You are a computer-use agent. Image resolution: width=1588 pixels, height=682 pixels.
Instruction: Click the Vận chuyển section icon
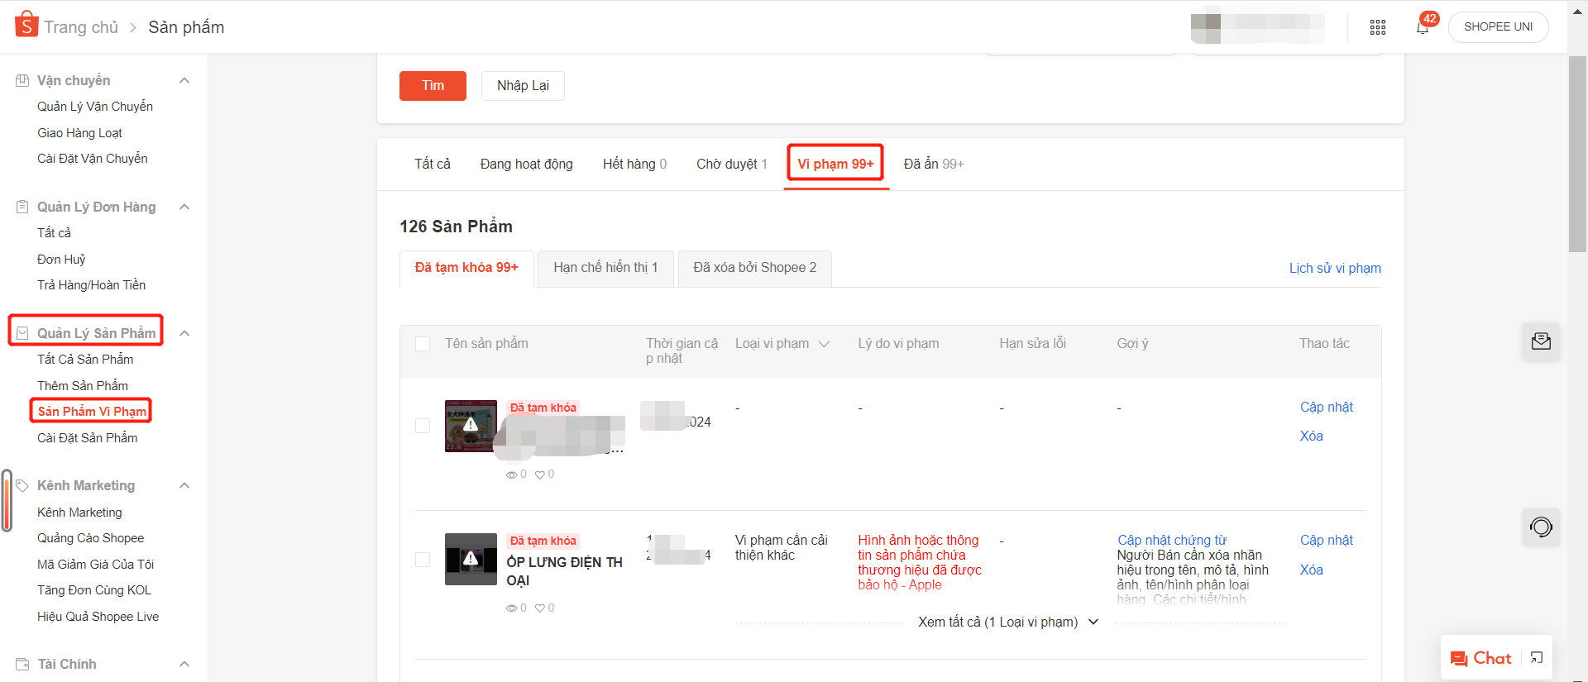22,80
